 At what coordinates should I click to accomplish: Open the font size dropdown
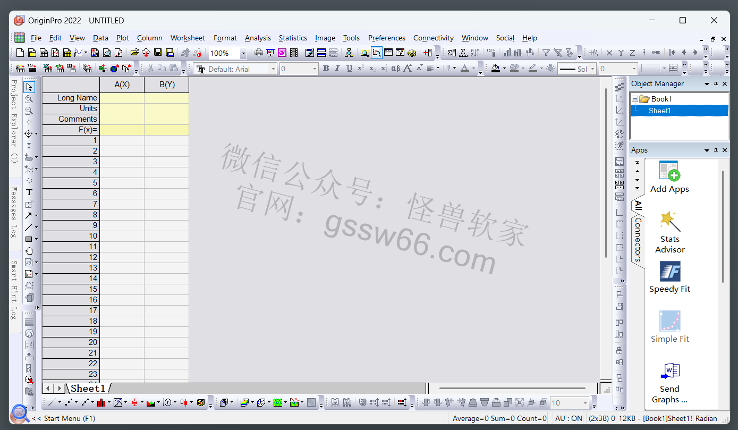click(x=315, y=69)
